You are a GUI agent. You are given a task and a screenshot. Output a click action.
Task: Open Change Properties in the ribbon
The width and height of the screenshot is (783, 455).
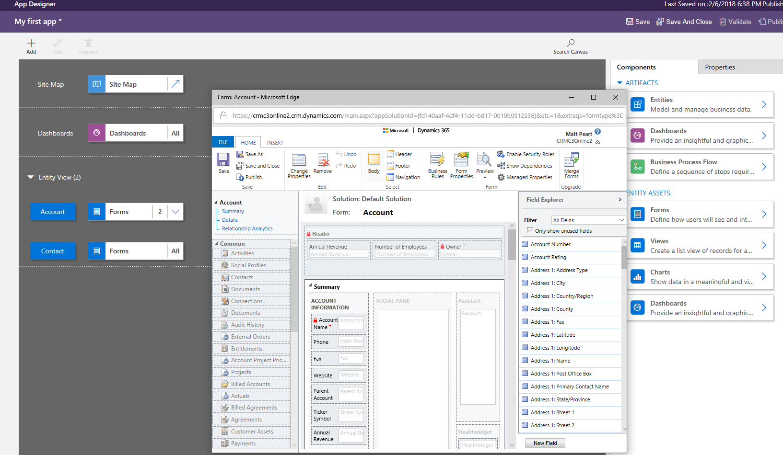pyautogui.click(x=299, y=166)
